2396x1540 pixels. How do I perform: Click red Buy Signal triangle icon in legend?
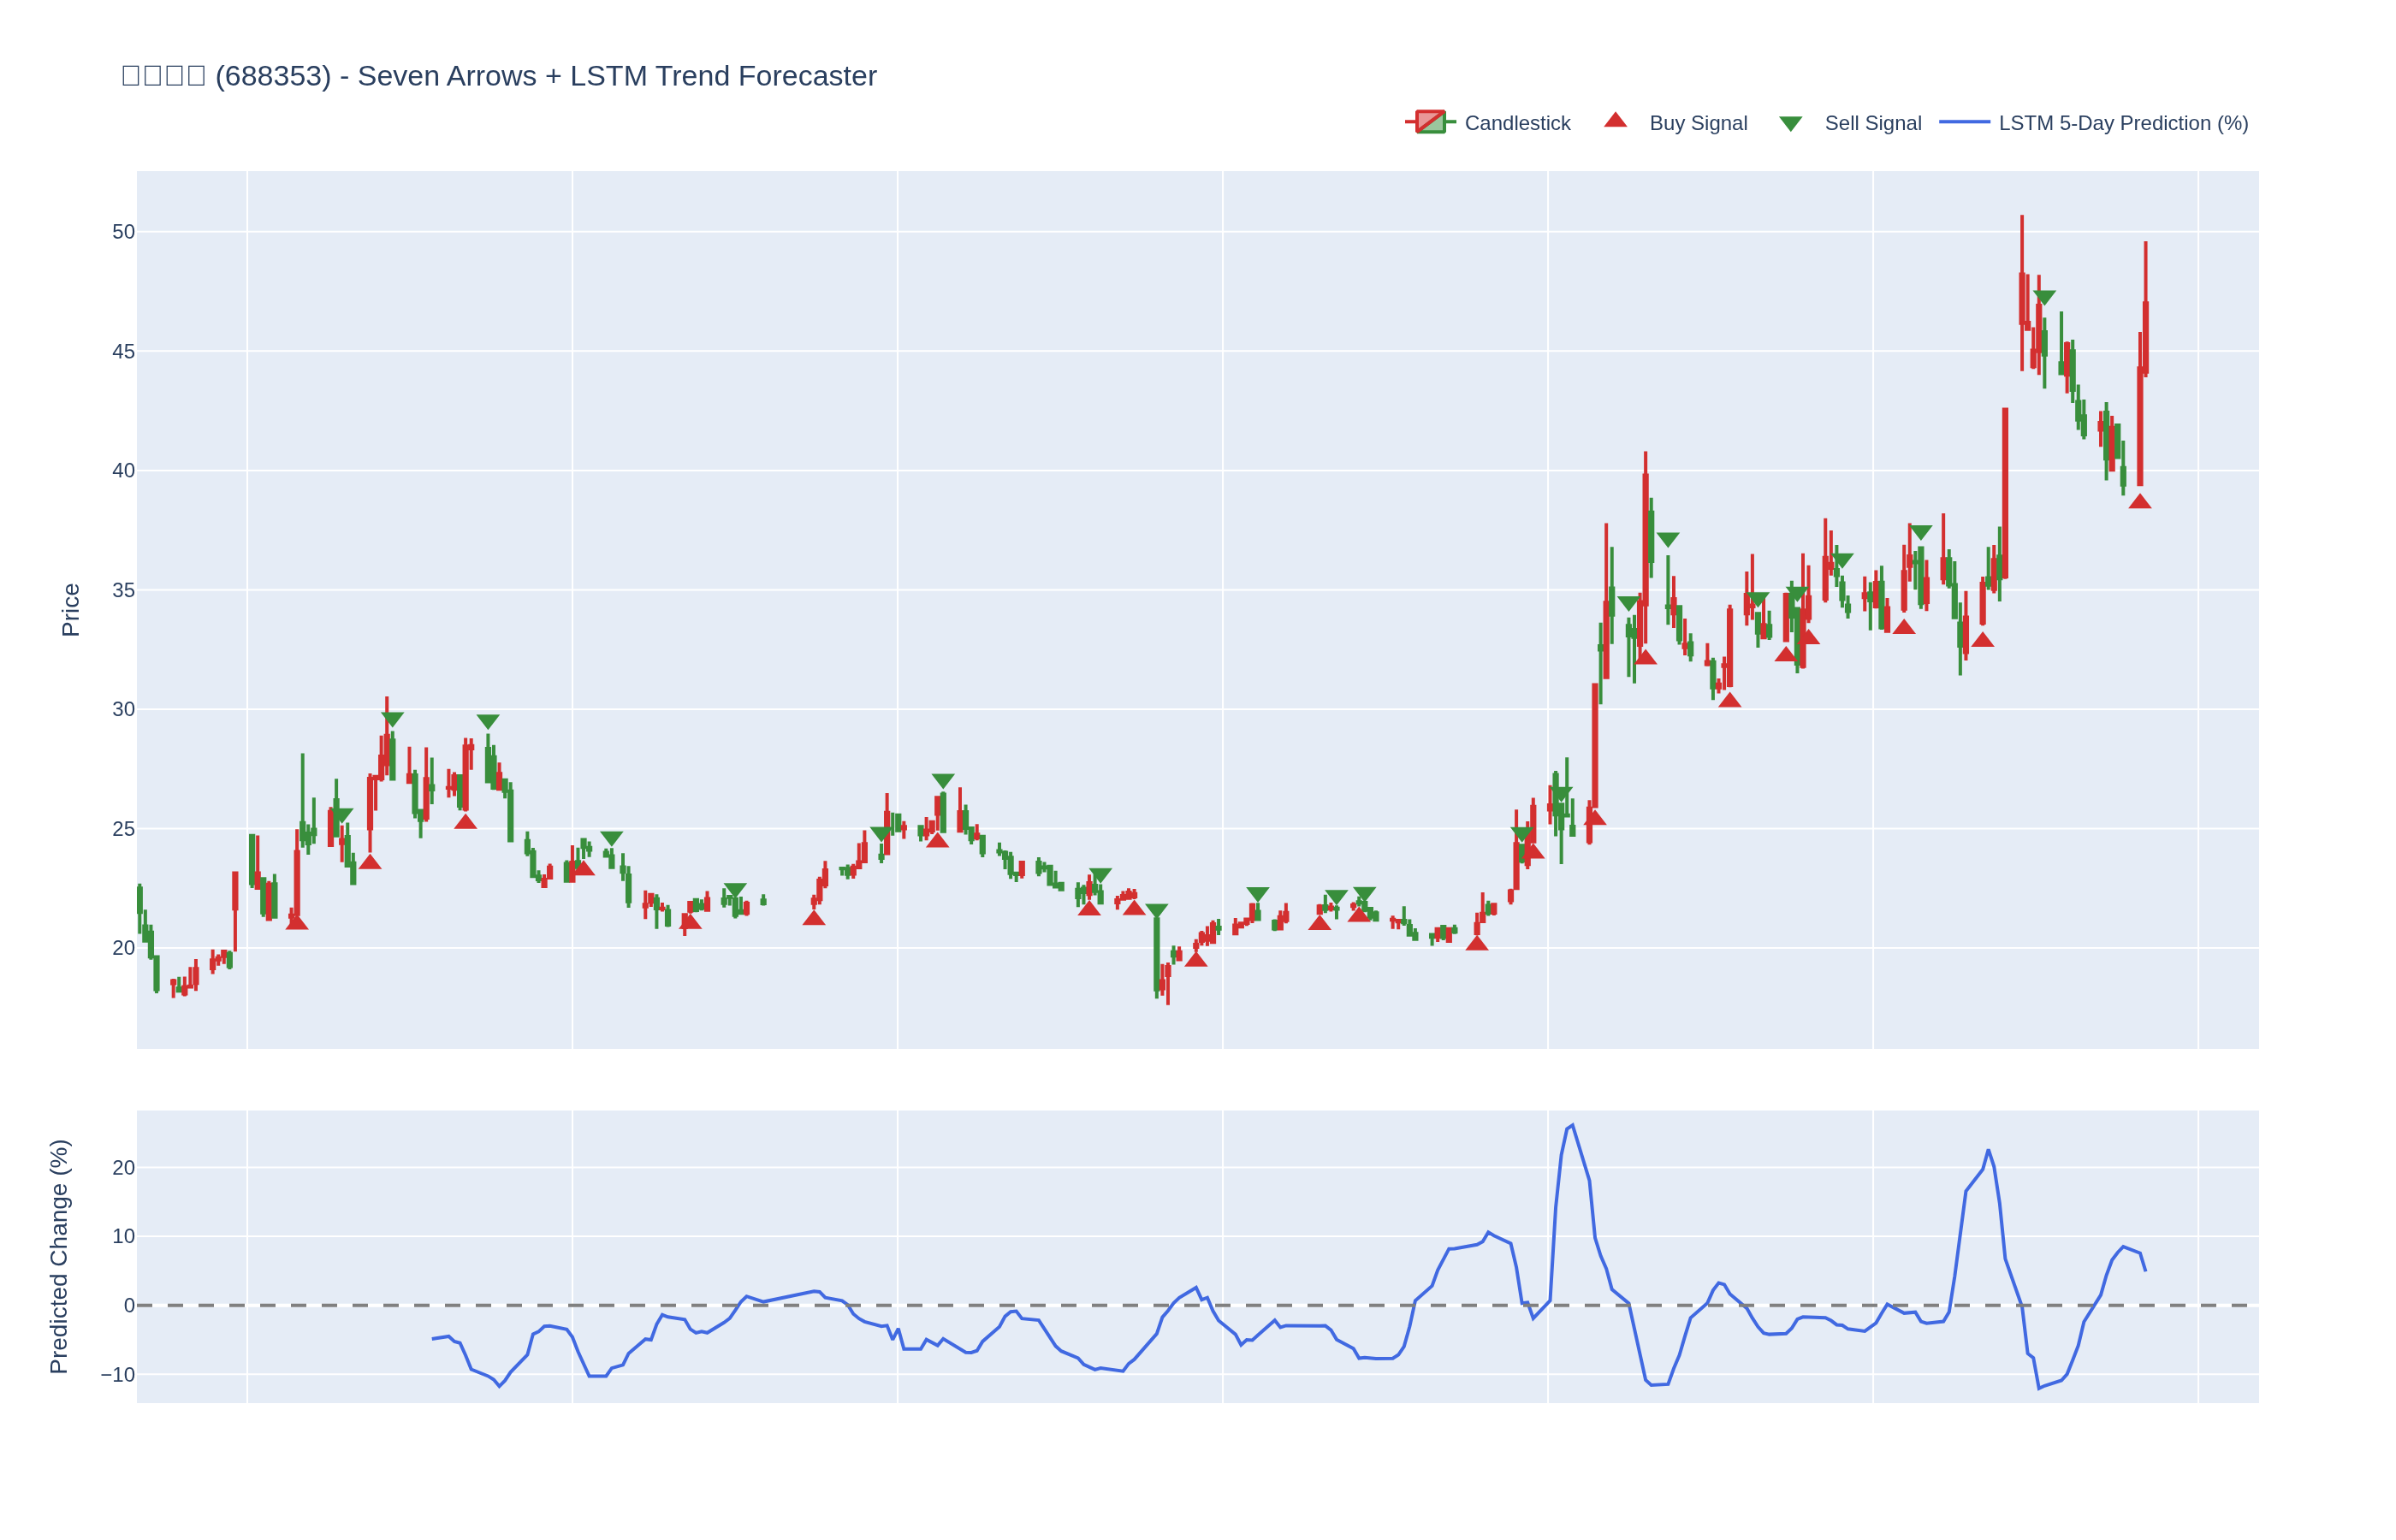coord(1615,121)
